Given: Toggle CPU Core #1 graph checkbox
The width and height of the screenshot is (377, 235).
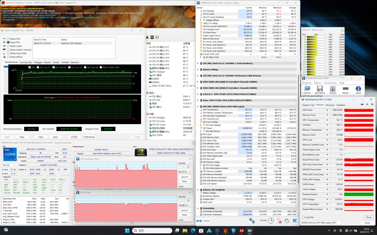Looking at the screenshot, I should [38, 68].
